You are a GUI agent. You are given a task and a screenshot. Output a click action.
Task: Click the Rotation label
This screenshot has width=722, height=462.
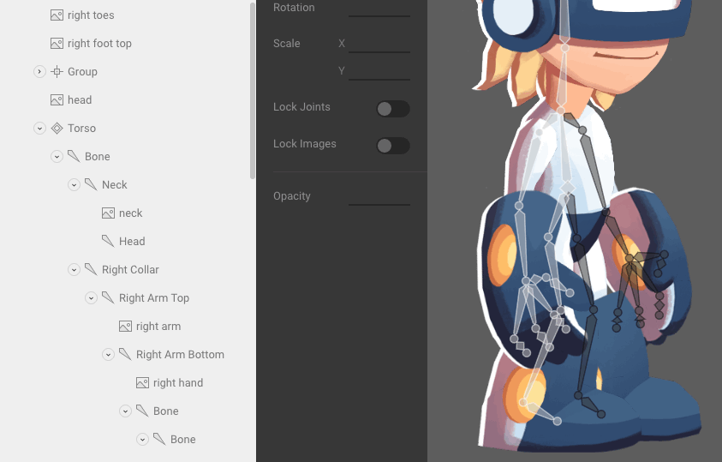294,8
